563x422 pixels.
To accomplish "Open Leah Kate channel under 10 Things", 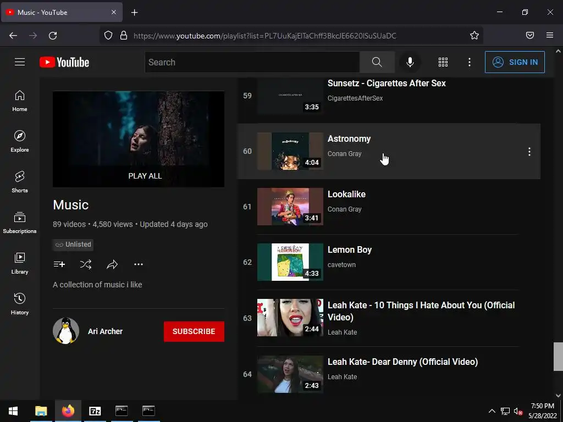I will click(x=342, y=332).
